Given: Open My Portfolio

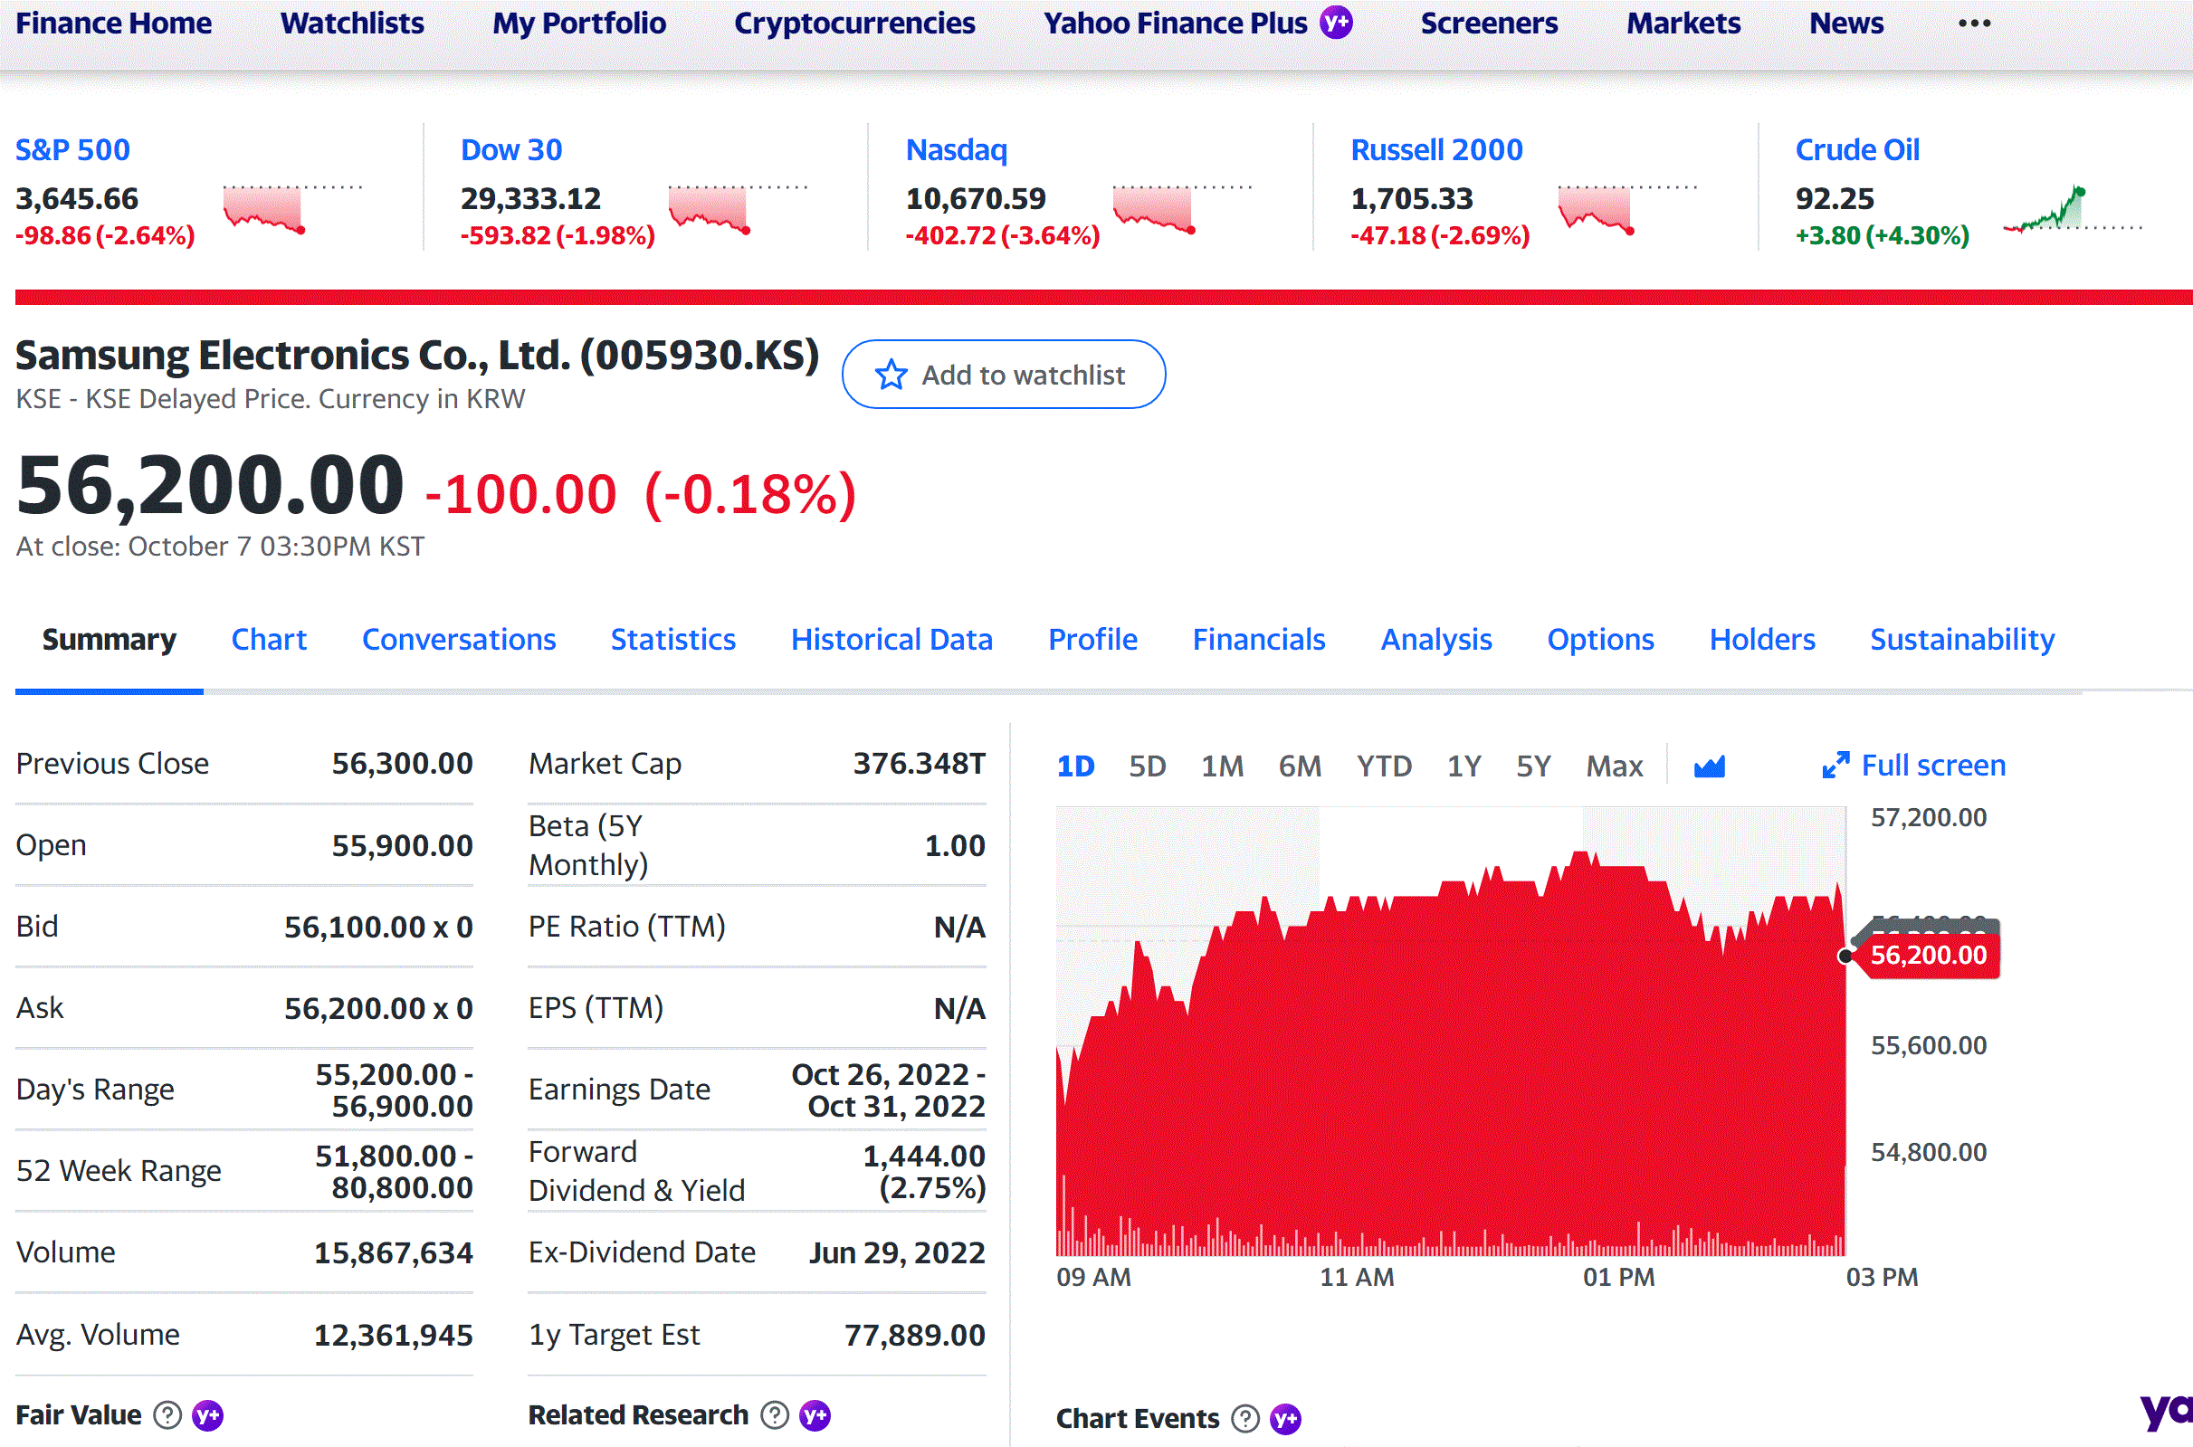Looking at the screenshot, I should (x=579, y=23).
